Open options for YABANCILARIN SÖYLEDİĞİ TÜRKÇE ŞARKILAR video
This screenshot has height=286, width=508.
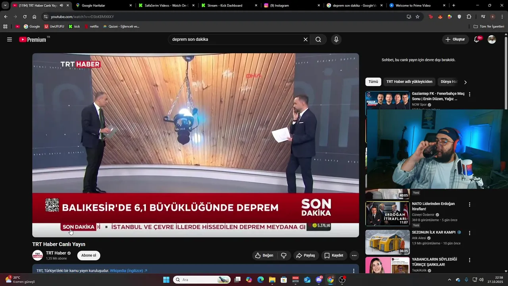[x=470, y=260]
